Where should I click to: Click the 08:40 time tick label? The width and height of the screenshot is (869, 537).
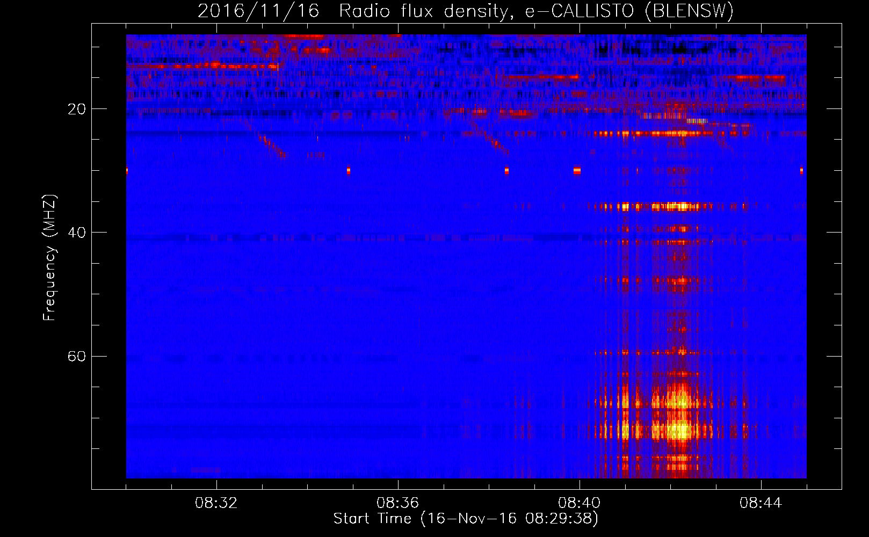point(580,503)
